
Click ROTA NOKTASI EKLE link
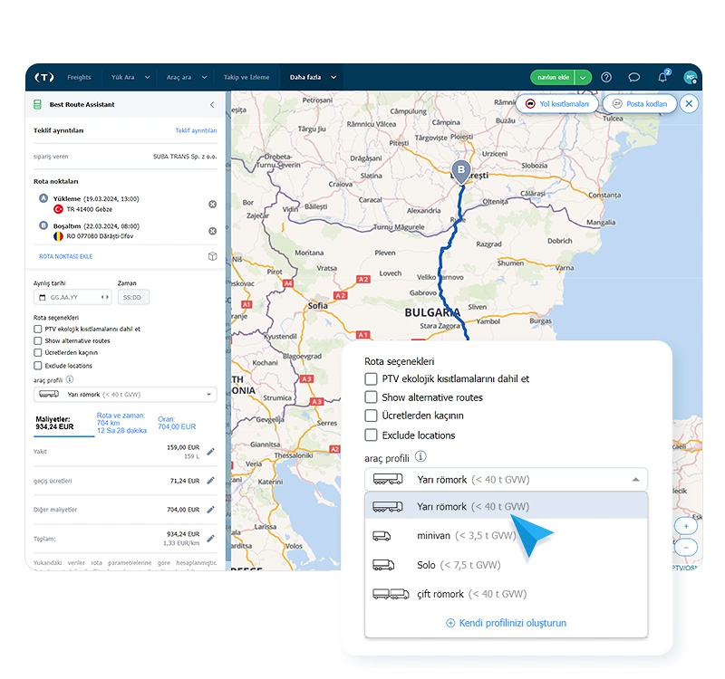(x=65, y=256)
